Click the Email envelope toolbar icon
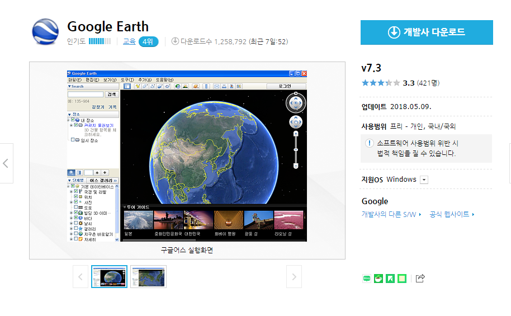511x316 pixels. (x=217, y=86)
